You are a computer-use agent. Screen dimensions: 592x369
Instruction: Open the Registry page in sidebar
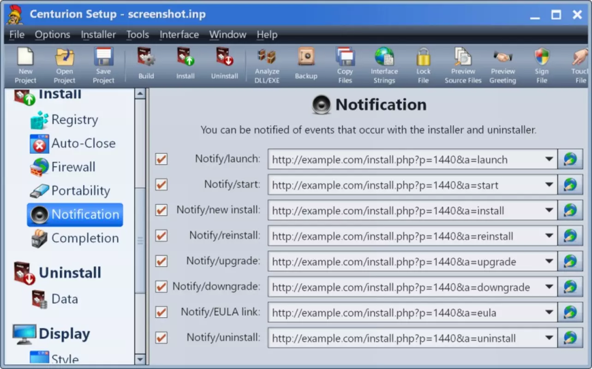[x=65, y=120]
